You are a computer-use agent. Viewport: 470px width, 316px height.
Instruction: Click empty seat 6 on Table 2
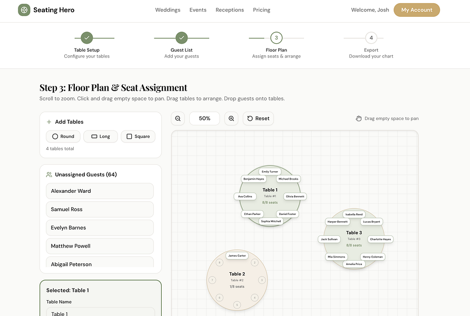tap(219, 298)
